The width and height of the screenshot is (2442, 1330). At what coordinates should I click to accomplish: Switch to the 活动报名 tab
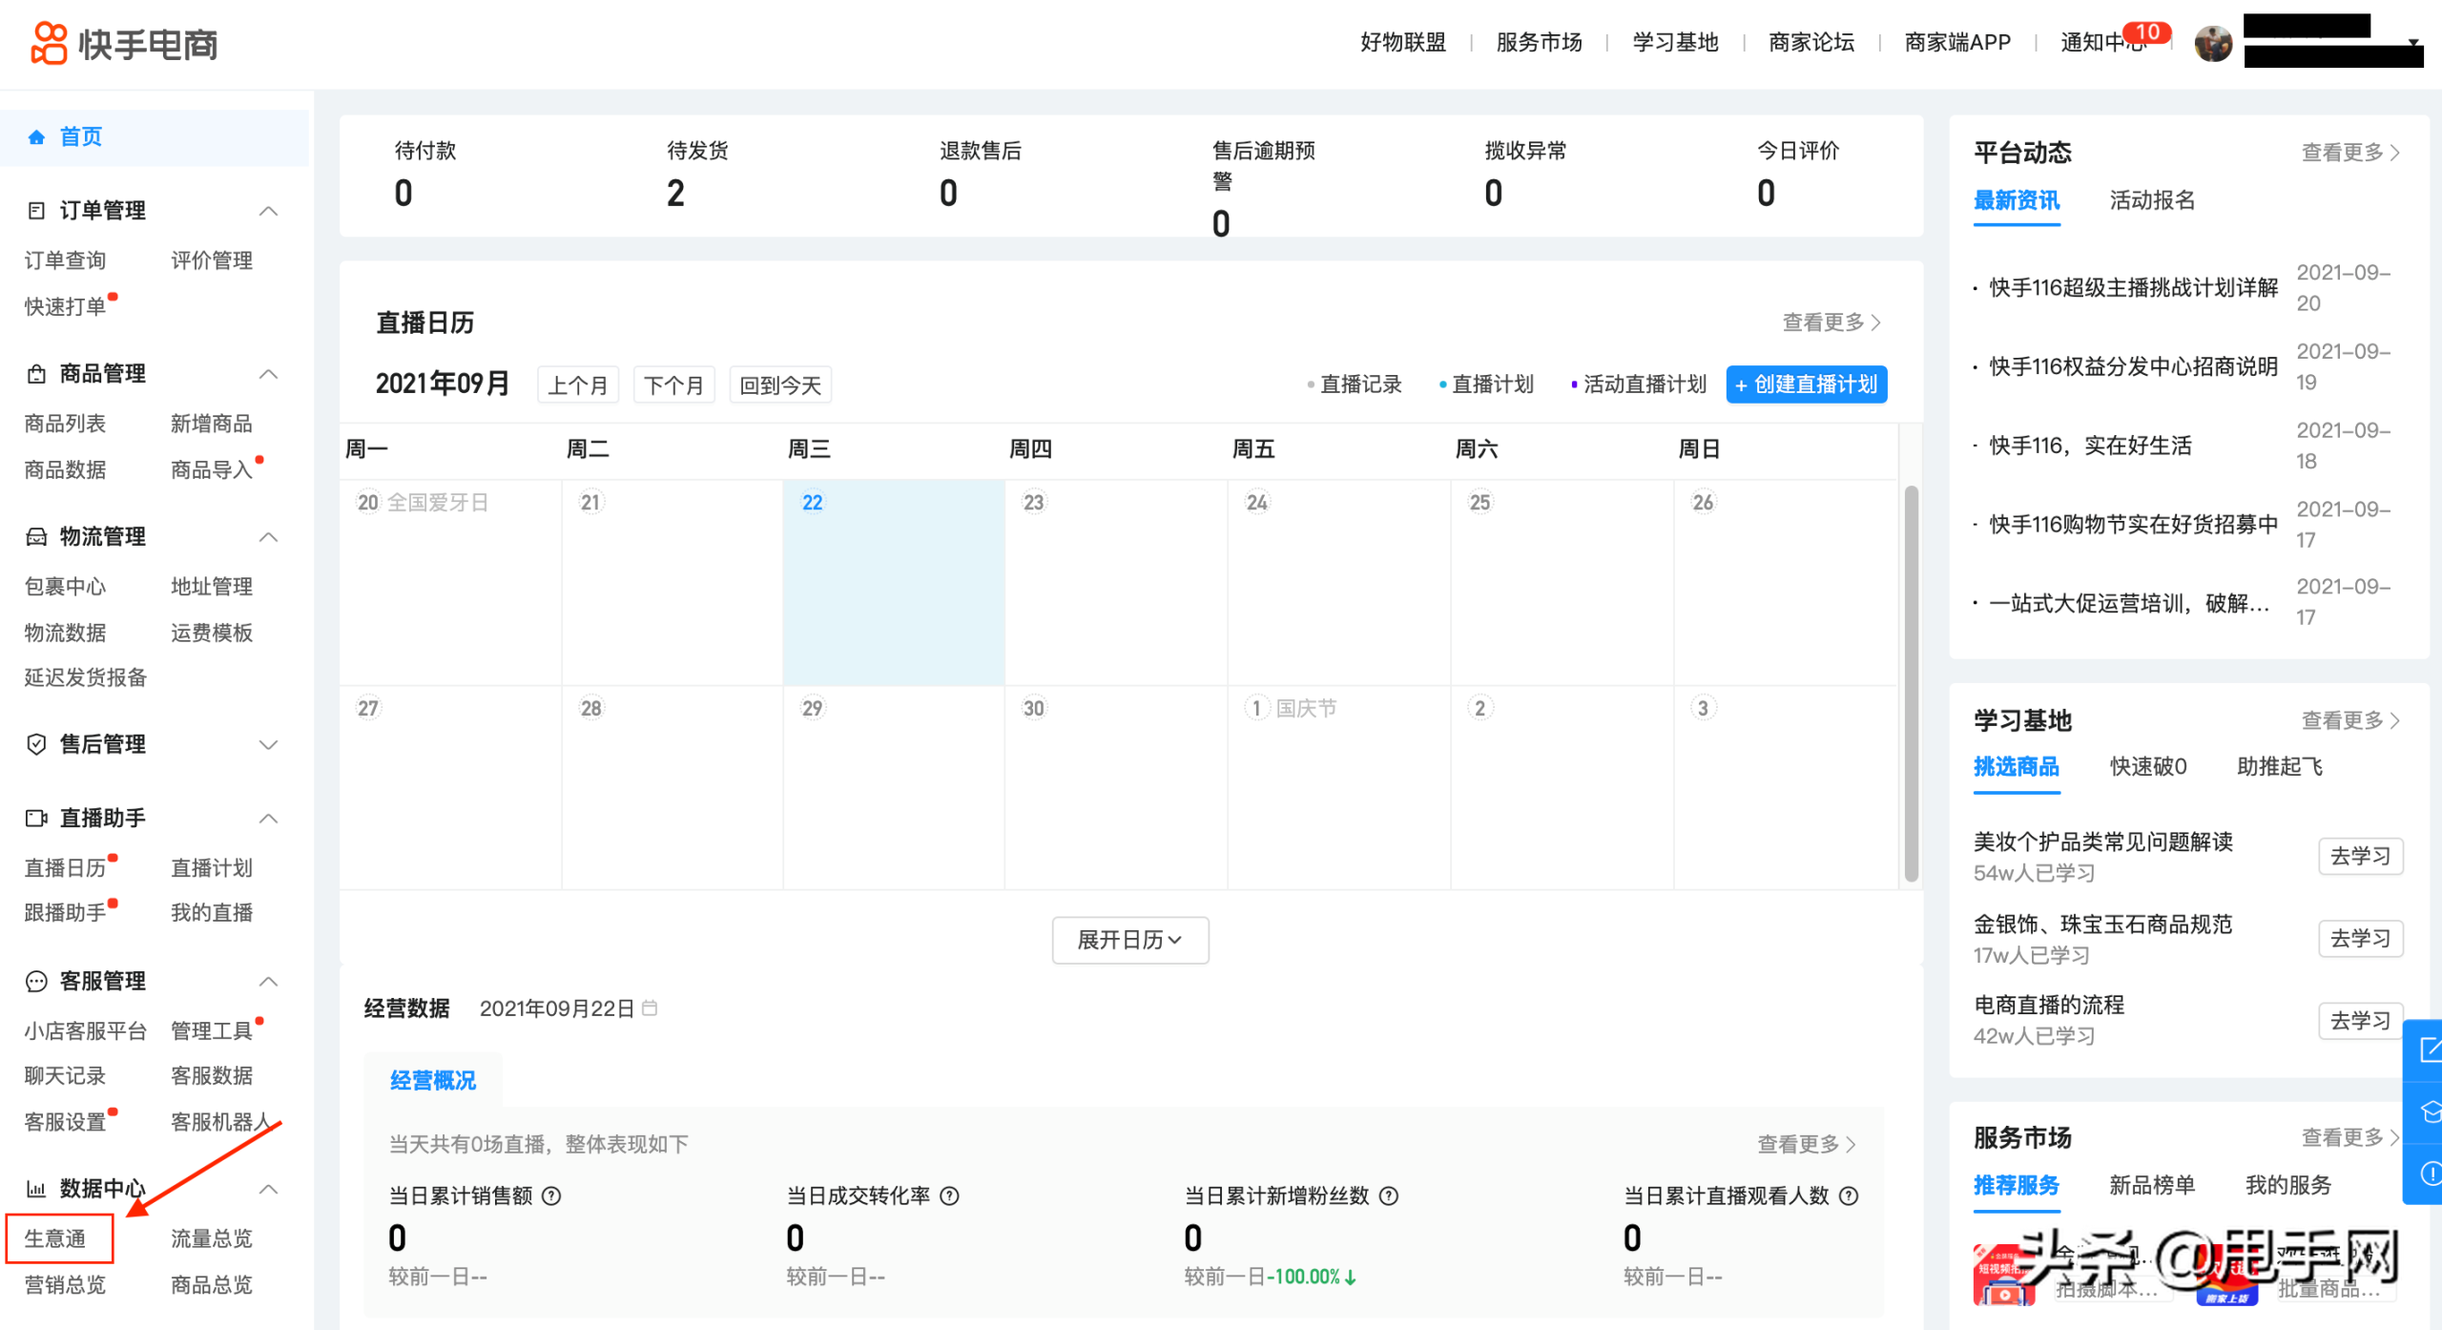coord(2151,200)
